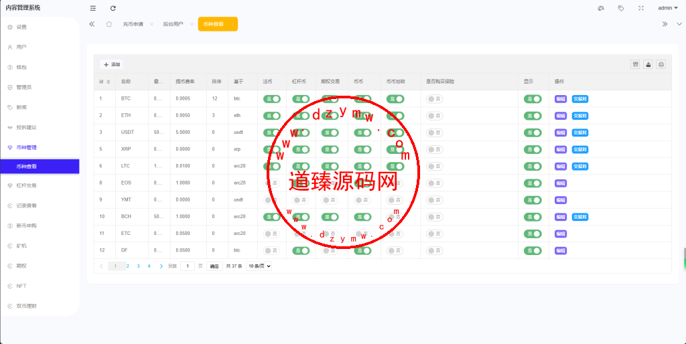Toggle 是否购买保险 switch for USDT row

pyautogui.click(x=434, y=133)
